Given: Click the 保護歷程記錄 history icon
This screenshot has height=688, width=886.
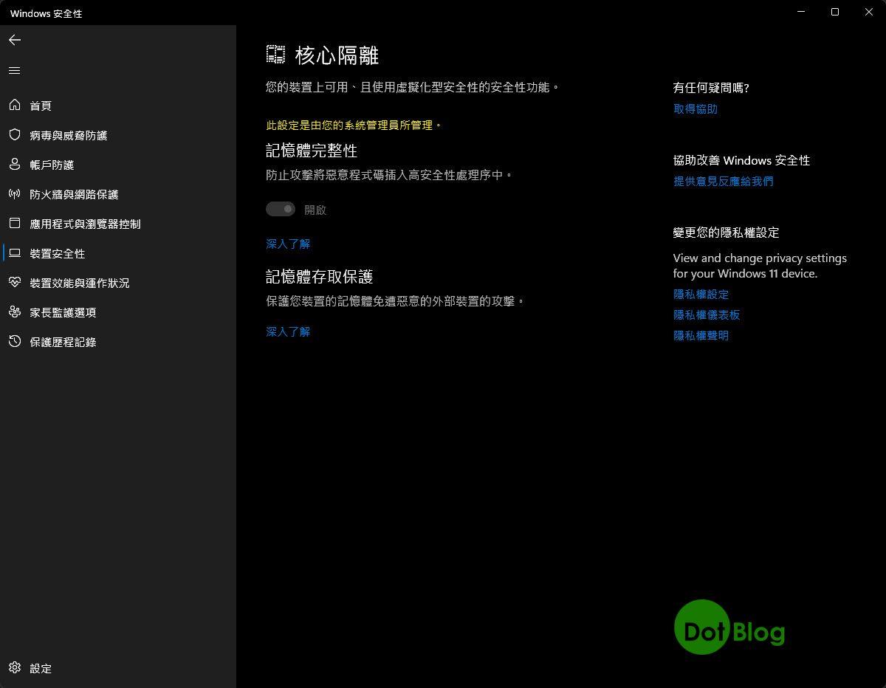Looking at the screenshot, I should [x=15, y=342].
